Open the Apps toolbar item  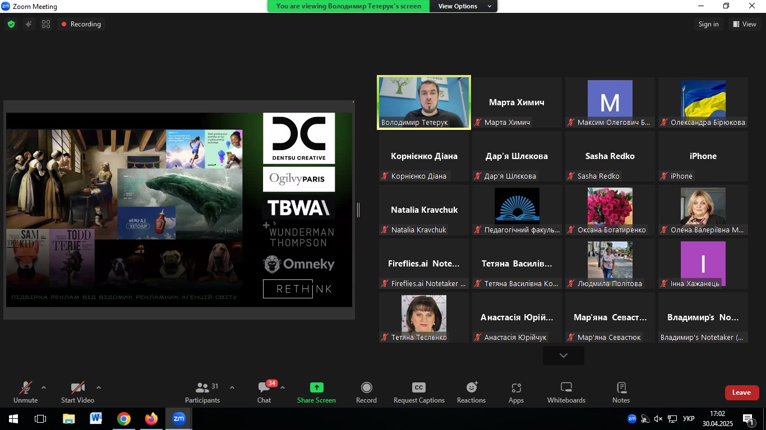[x=516, y=392]
